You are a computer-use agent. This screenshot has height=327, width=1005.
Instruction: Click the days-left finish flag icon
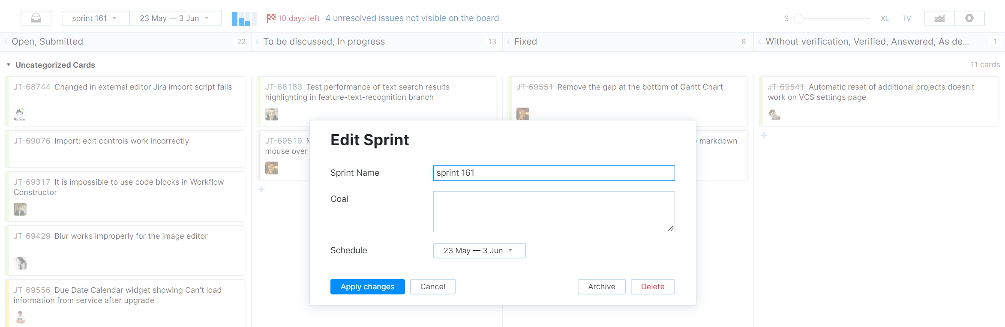[271, 18]
